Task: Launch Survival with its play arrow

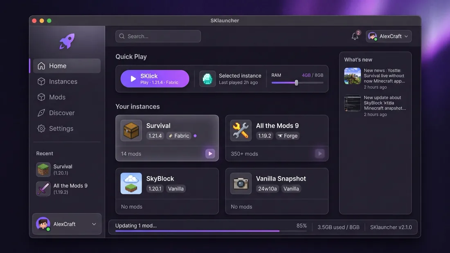Action: click(210, 154)
